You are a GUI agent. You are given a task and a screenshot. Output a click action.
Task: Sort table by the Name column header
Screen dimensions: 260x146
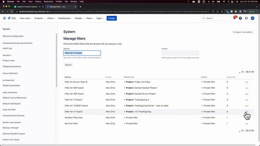pos(68,77)
